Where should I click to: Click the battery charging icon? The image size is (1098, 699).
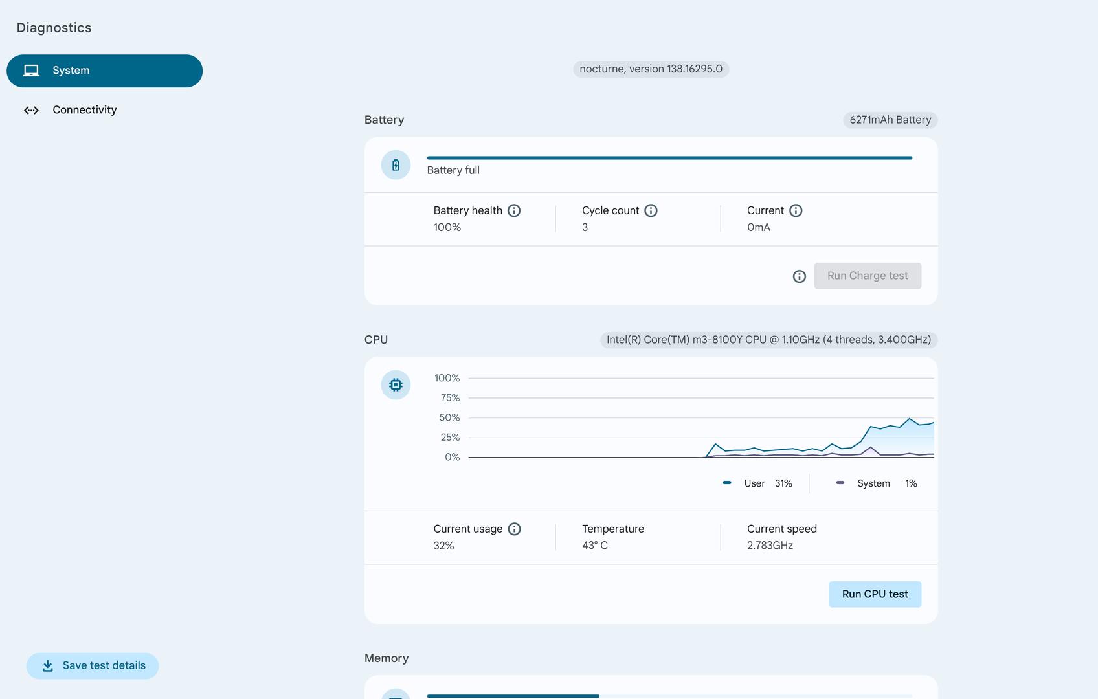[x=396, y=165]
